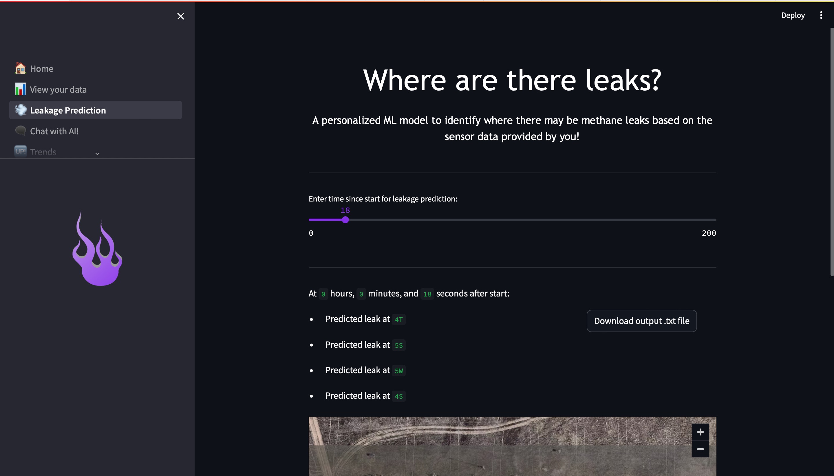Expand the sidebar navigation chevron
This screenshot has width=834, height=476.
coord(97,154)
